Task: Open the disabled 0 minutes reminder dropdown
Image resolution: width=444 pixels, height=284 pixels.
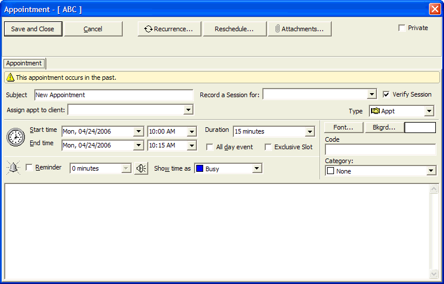Action: [x=126, y=168]
